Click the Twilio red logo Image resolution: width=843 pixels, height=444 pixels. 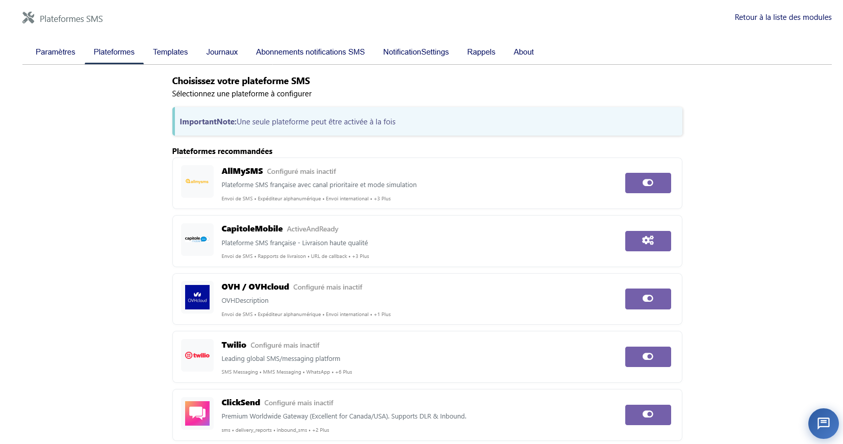click(197, 355)
